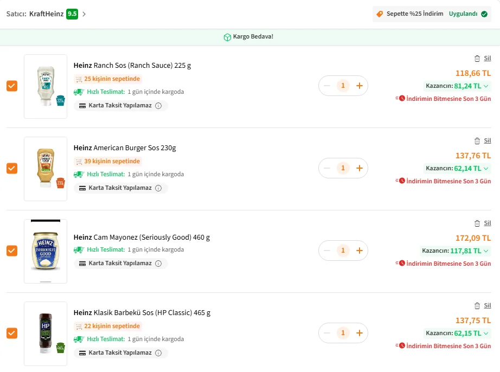
Task: Click the red clock icon on Cam Mayonez row
Action: click(x=402, y=263)
